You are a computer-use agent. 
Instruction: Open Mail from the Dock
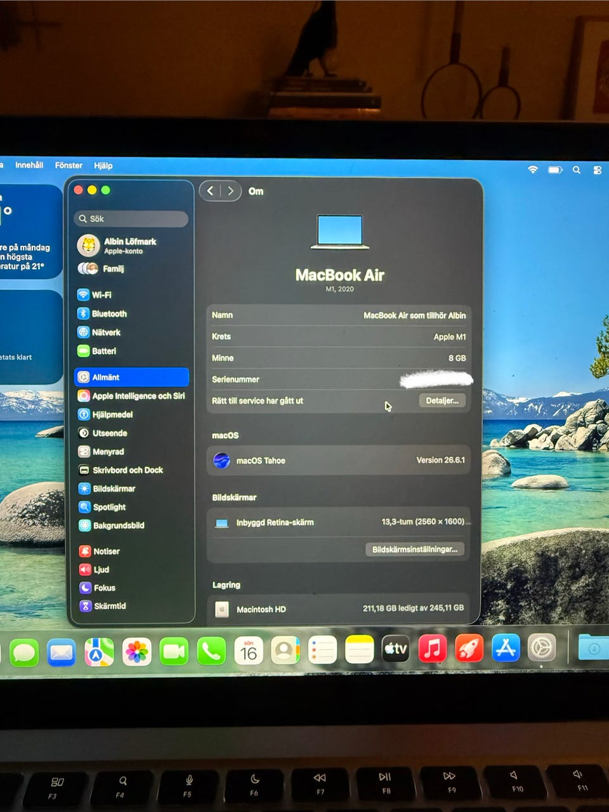point(62,652)
